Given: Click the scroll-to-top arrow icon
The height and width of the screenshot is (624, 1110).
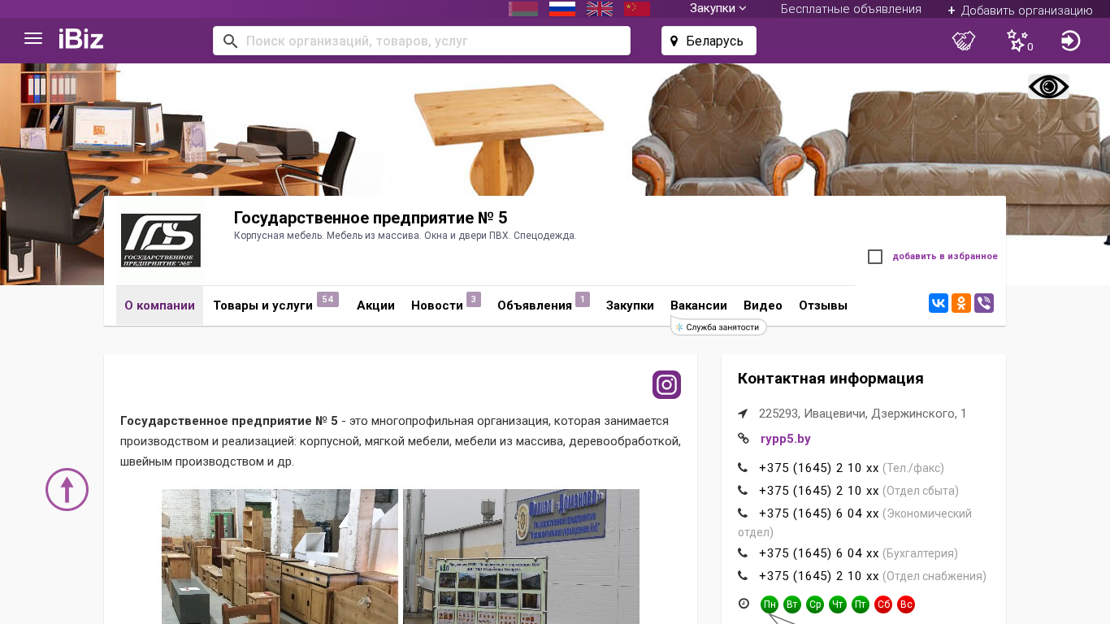Looking at the screenshot, I should pyautogui.click(x=67, y=489).
